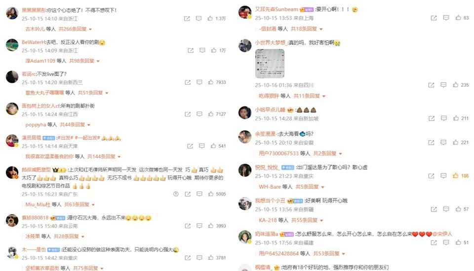This screenshot has width=474, height=271.
Task: Open the poppyha replier profile link
Action: coord(36,125)
